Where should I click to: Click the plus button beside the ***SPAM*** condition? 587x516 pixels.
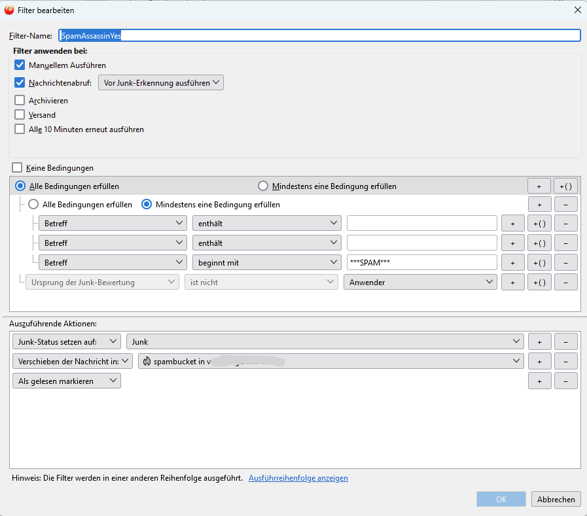coord(512,263)
